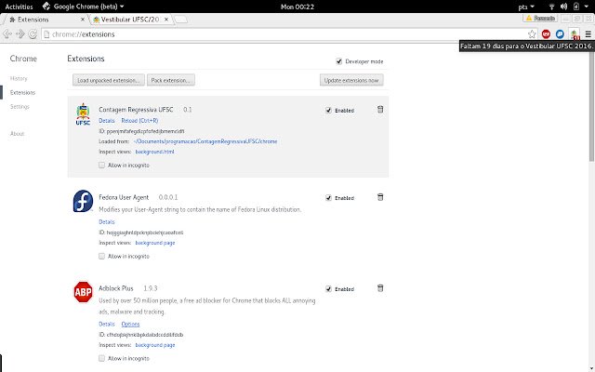The width and height of the screenshot is (595, 372).
Task: Open the Chrome hamburger menu
Action: pyautogui.click(x=588, y=34)
